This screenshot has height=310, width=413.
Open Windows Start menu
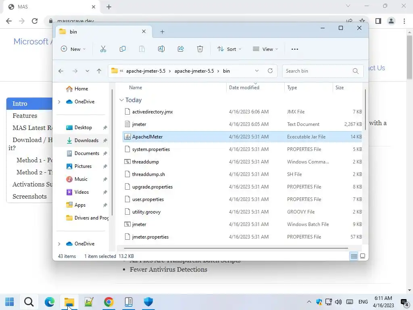pyautogui.click(x=10, y=302)
